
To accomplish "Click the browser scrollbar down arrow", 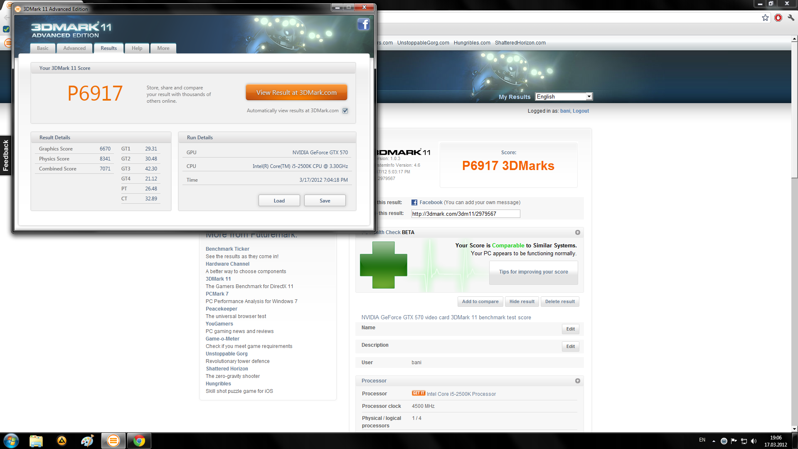I will click(794, 429).
